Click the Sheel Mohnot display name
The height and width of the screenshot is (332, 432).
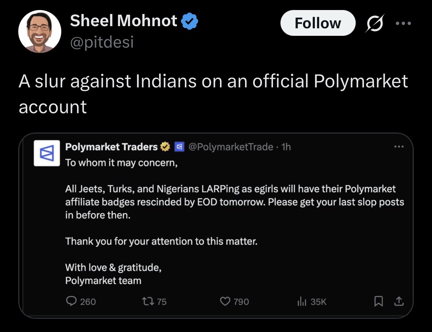(124, 21)
